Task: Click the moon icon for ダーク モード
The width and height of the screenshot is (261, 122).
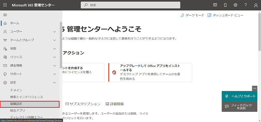Action: (182, 15)
